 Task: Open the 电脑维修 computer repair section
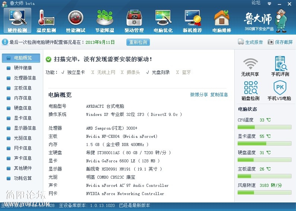pyautogui.click(x=222, y=21)
